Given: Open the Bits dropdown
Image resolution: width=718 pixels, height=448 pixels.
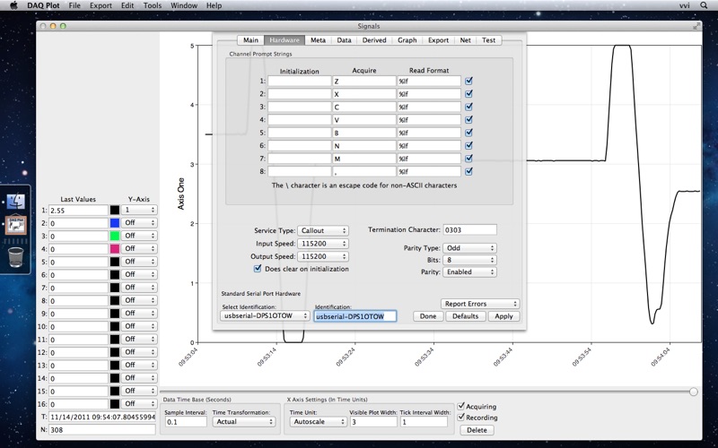Looking at the screenshot, I should (469, 260).
